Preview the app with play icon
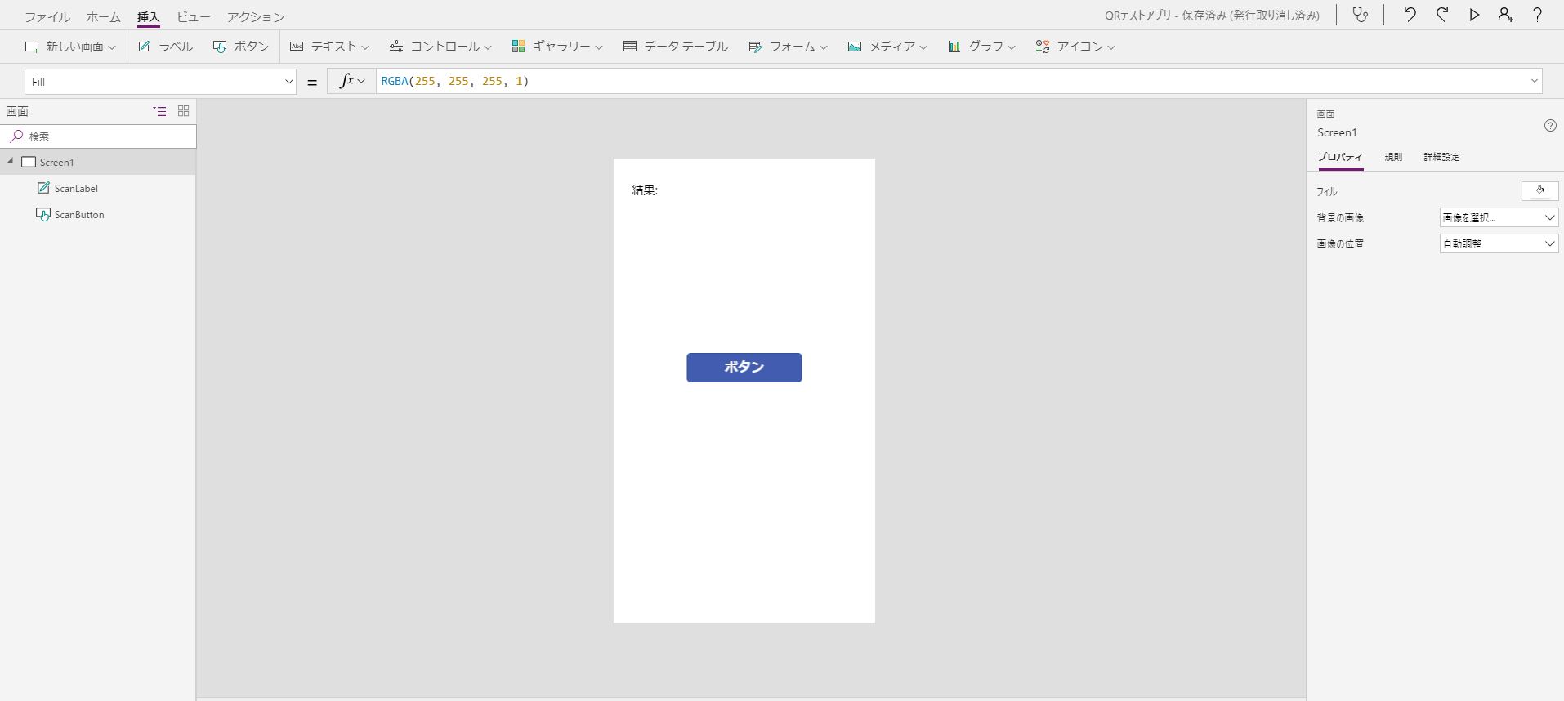The width and height of the screenshot is (1564, 701). point(1474,15)
